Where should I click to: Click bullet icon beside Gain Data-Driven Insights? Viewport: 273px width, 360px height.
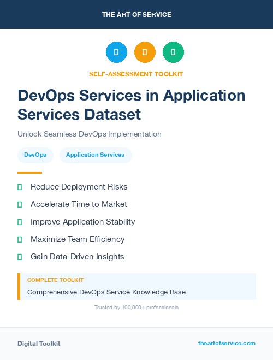(x=20, y=257)
